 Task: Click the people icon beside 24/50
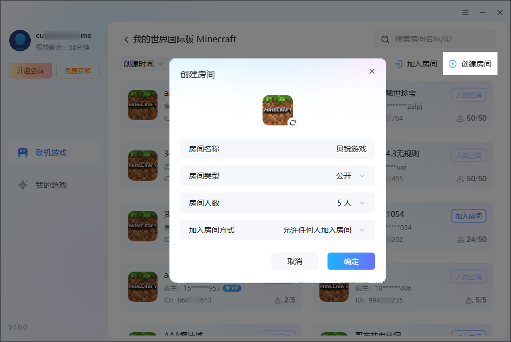[x=460, y=240]
